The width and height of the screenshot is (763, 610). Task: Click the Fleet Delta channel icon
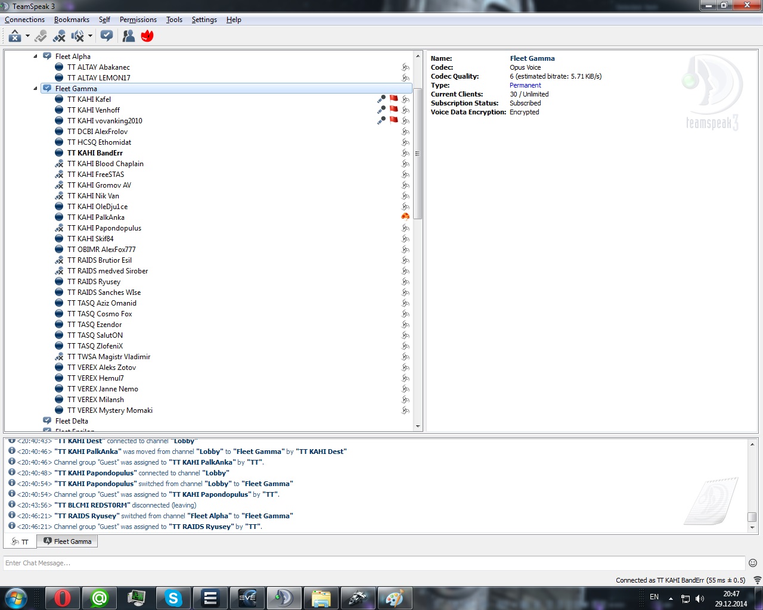pyautogui.click(x=47, y=421)
